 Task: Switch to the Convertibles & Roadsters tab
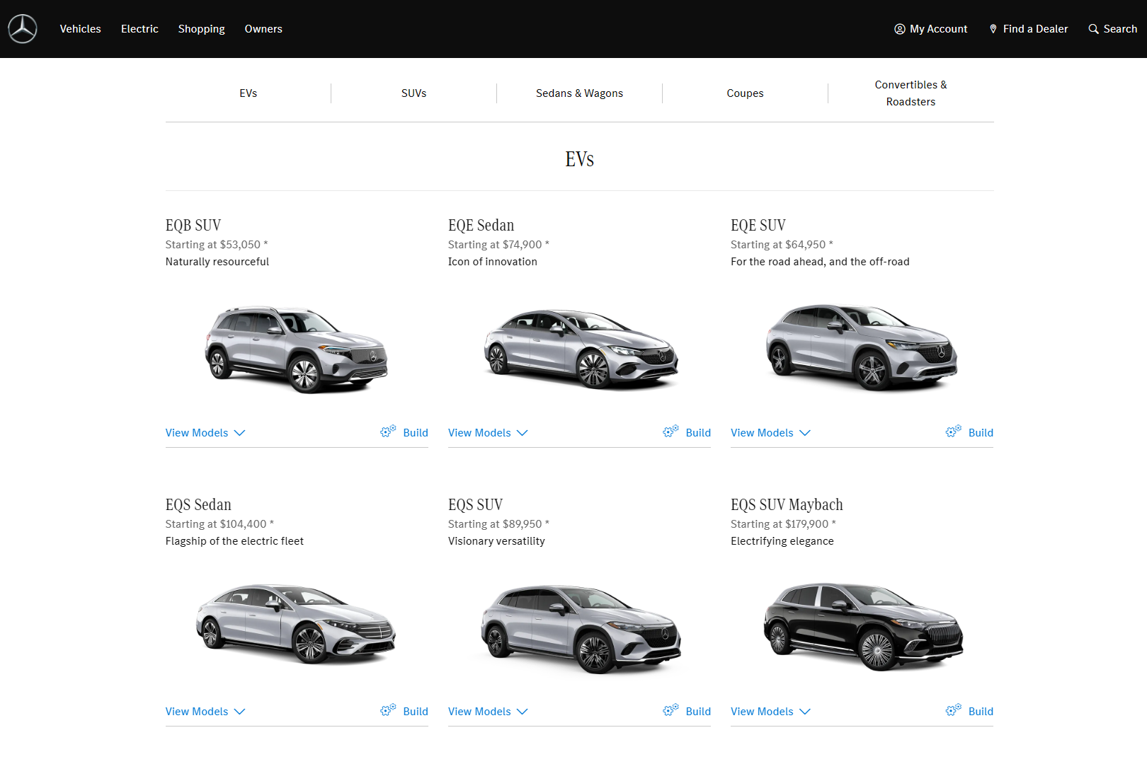pos(911,93)
